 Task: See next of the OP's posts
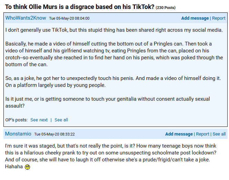[x=39, y=120]
